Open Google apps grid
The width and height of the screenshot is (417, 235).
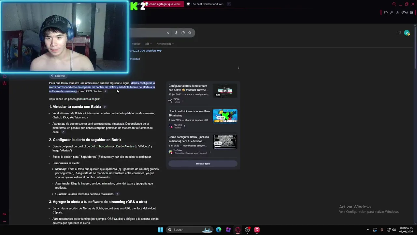(399, 33)
